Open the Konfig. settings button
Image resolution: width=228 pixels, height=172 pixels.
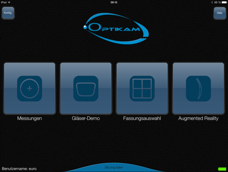coord(8,13)
